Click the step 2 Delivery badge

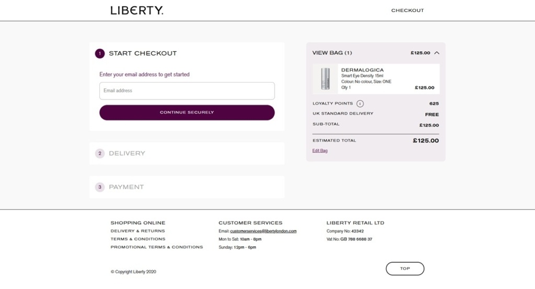pos(100,154)
